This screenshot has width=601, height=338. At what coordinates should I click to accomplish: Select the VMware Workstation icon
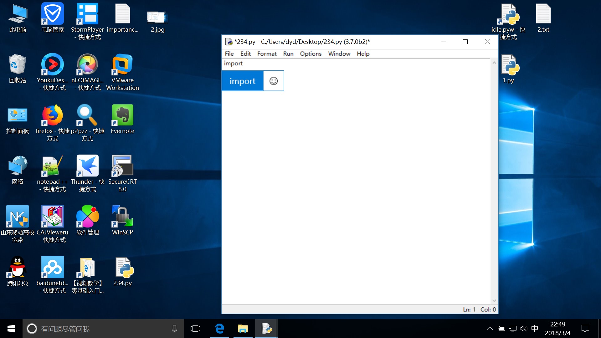(x=122, y=72)
